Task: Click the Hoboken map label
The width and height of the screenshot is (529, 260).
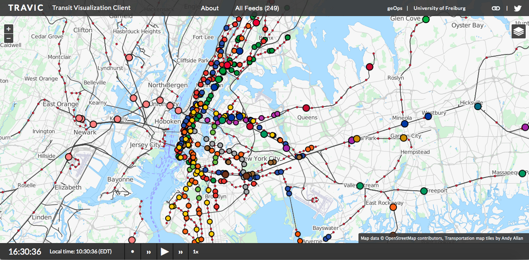Action: (168, 121)
